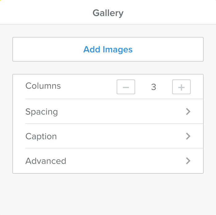Expand the Caption chevron arrow

pos(188,136)
